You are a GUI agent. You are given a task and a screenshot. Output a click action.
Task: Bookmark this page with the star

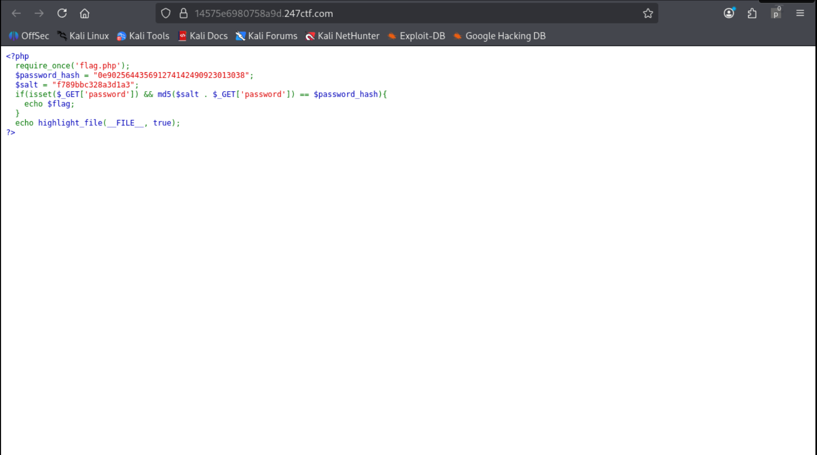click(x=648, y=14)
